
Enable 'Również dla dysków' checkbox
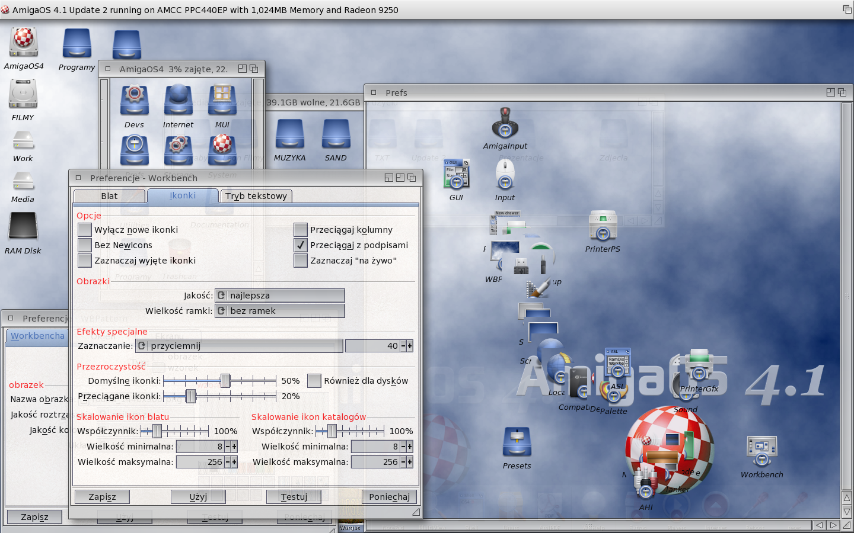point(314,381)
